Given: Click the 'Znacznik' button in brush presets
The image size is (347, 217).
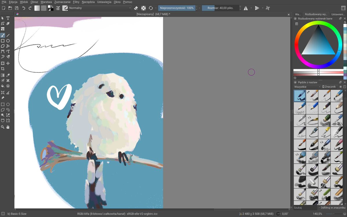Looking at the screenshot, I should point(330,87).
